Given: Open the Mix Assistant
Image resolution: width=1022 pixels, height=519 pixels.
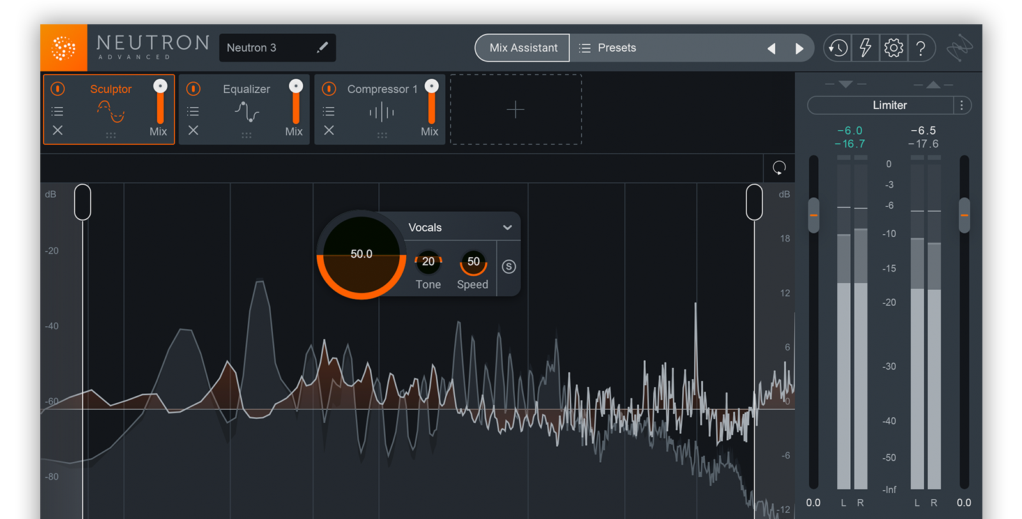Looking at the screenshot, I should (x=522, y=48).
